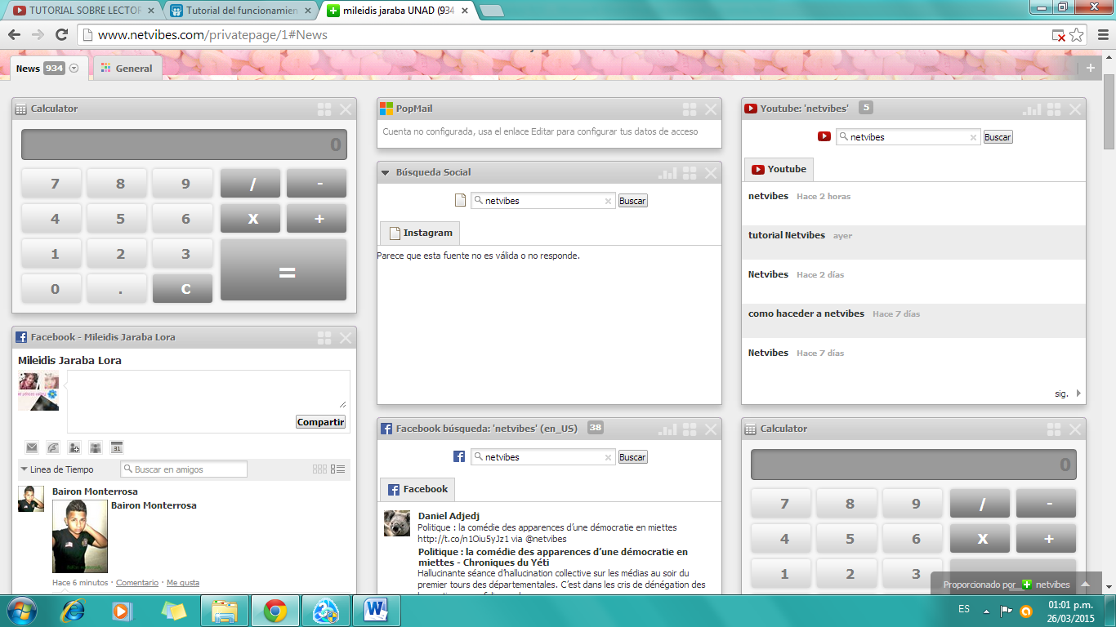The image size is (1116, 627).
Task: Open Microsoft Word from the taskbar
Action: (377, 610)
